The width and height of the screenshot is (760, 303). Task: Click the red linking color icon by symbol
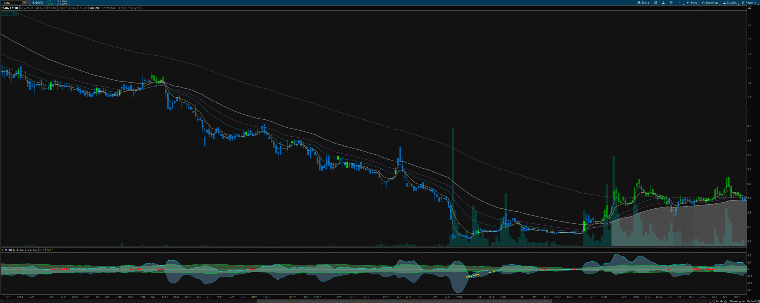pos(29,3)
